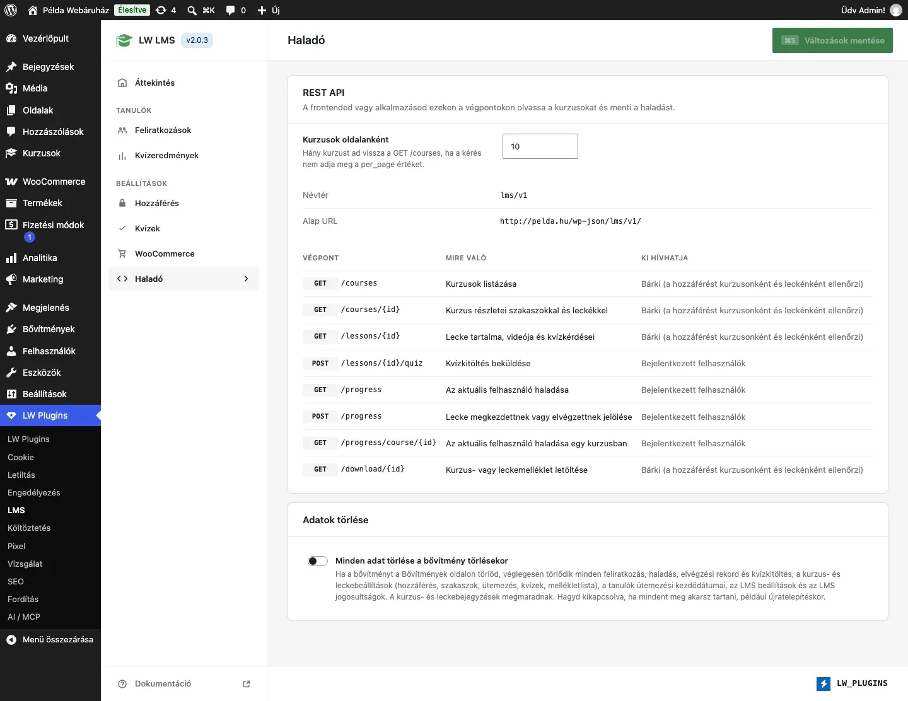This screenshot has width=908, height=701.
Task: Click the Analitika bar chart icon
Action: 11,258
